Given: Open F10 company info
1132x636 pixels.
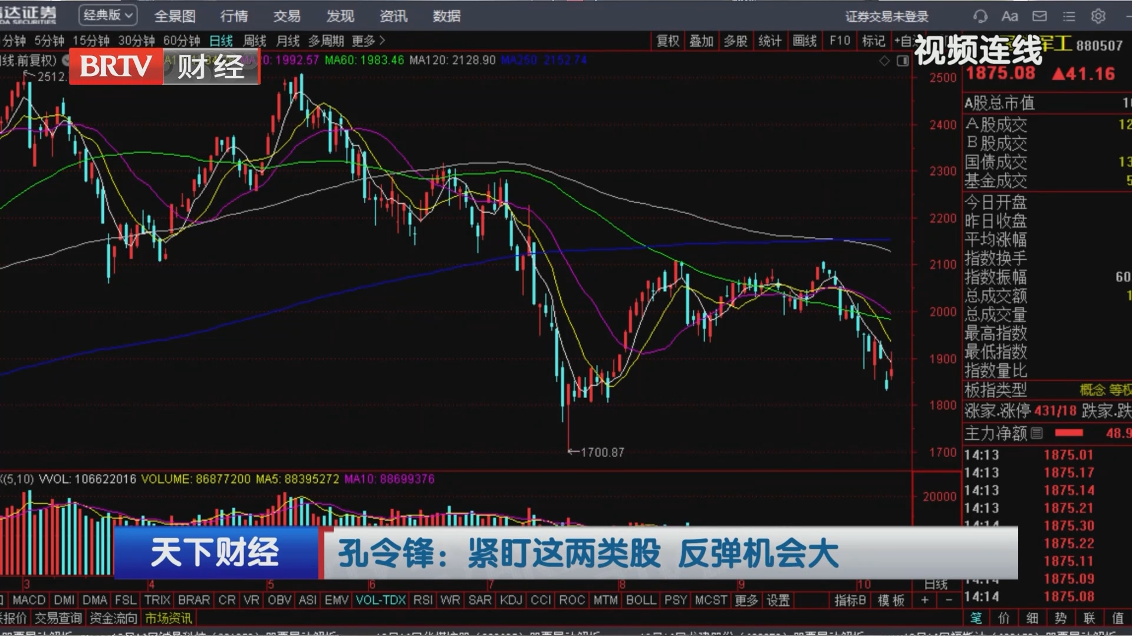Looking at the screenshot, I should 840,41.
